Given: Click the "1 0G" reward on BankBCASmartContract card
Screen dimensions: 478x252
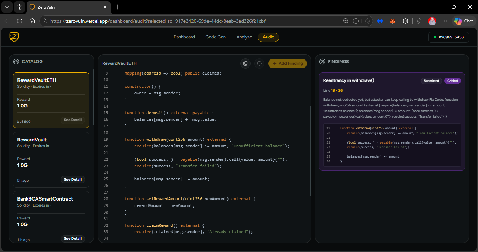Looking at the screenshot, I should tap(22, 224).
